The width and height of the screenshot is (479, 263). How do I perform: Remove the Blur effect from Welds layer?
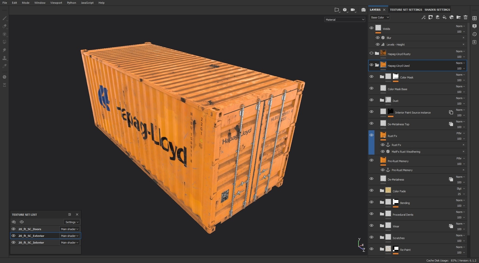coord(463,38)
